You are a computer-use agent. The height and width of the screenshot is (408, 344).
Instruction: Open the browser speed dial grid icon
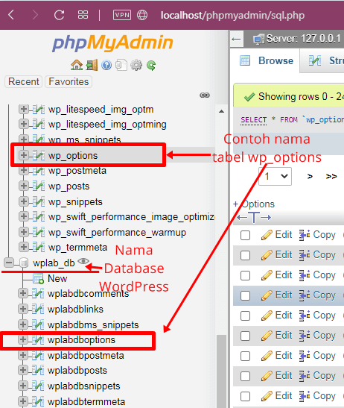pos(83,15)
